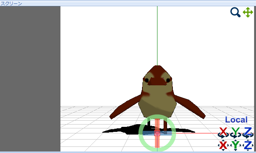Click the bird's black shadow on floor
256x153 pixels.
coord(124,130)
